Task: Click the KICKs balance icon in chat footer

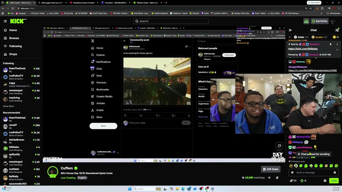Action: click(x=302, y=181)
